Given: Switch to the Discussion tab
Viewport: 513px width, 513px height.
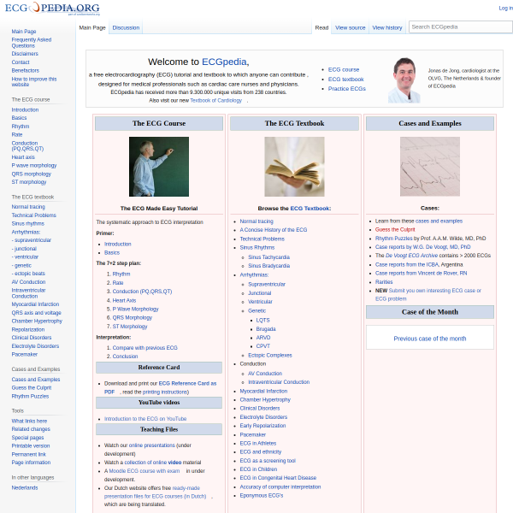Looking at the screenshot, I should 126,28.
